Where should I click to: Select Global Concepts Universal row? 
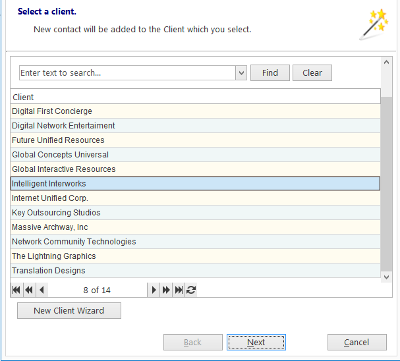click(x=196, y=155)
